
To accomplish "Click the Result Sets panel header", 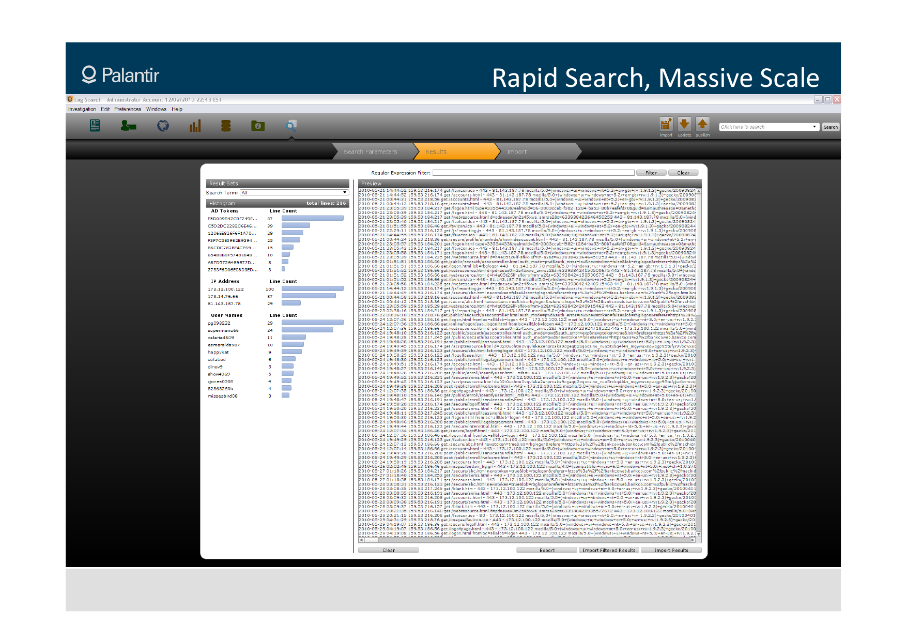I will (278, 184).
